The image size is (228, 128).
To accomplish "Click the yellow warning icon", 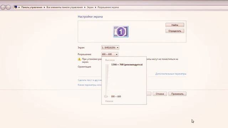I will [x=79, y=59].
